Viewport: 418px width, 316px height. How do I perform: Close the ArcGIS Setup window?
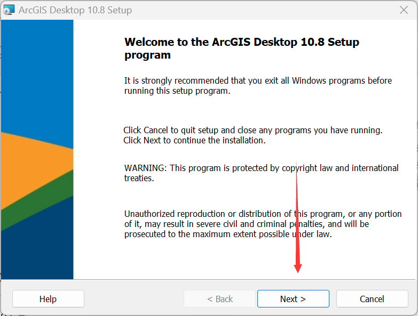tap(404, 10)
